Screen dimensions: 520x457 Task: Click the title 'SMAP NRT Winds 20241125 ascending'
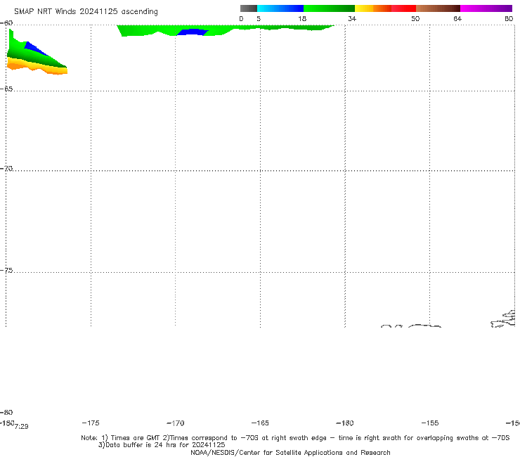[86, 12]
